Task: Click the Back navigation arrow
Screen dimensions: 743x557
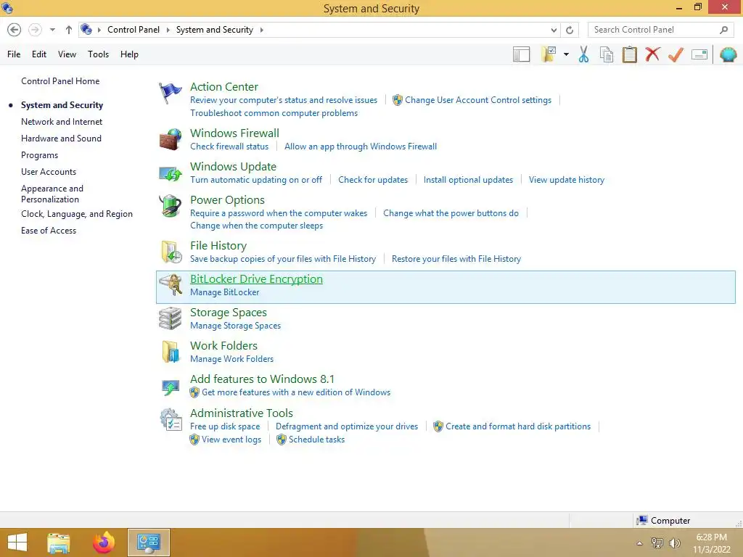Action: point(15,30)
